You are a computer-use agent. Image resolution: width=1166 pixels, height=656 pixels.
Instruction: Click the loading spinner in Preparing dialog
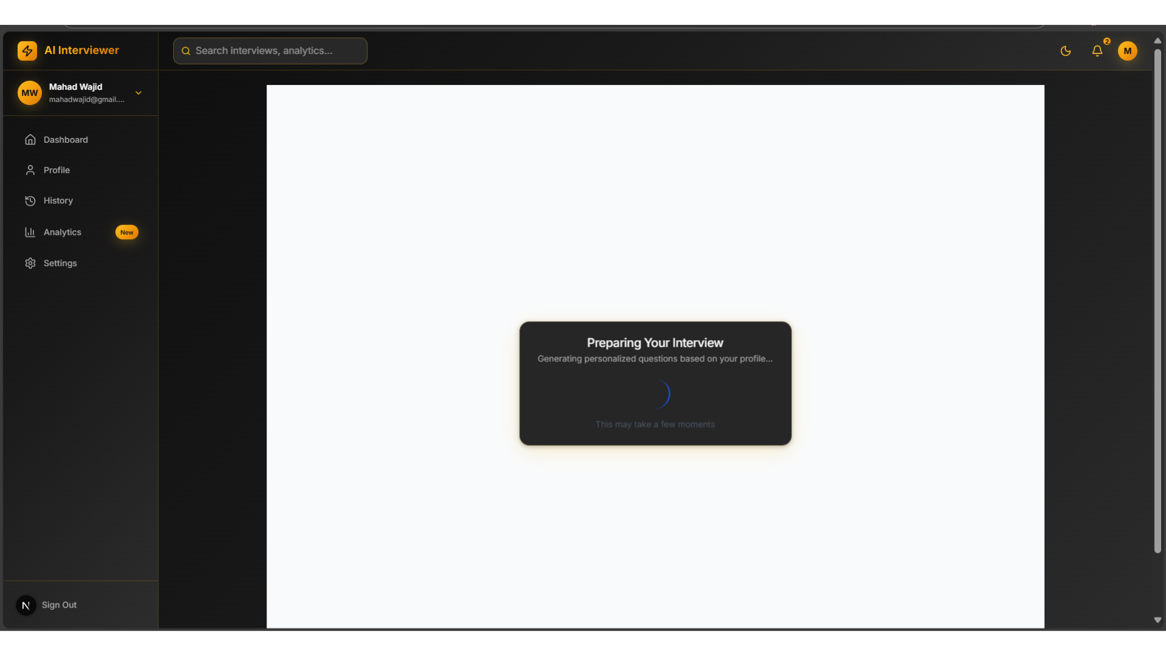pos(656,394)
